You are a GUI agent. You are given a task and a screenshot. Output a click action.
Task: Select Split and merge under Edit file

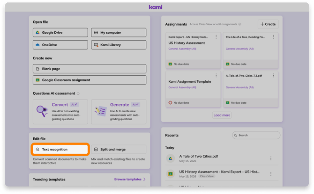coord(119,149)
